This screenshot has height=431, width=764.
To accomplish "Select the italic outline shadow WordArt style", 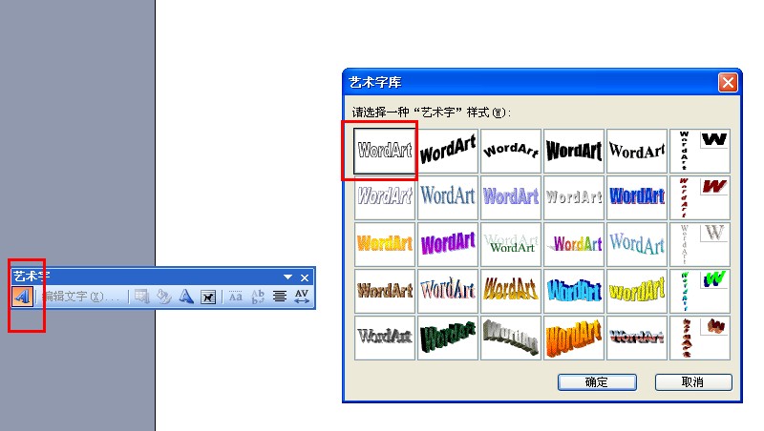I will tap(385, 197).
